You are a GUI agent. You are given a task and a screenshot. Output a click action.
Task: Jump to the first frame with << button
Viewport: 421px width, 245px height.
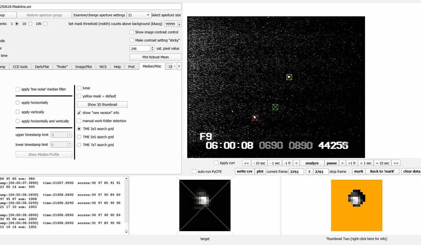click(x=246, y=163)
